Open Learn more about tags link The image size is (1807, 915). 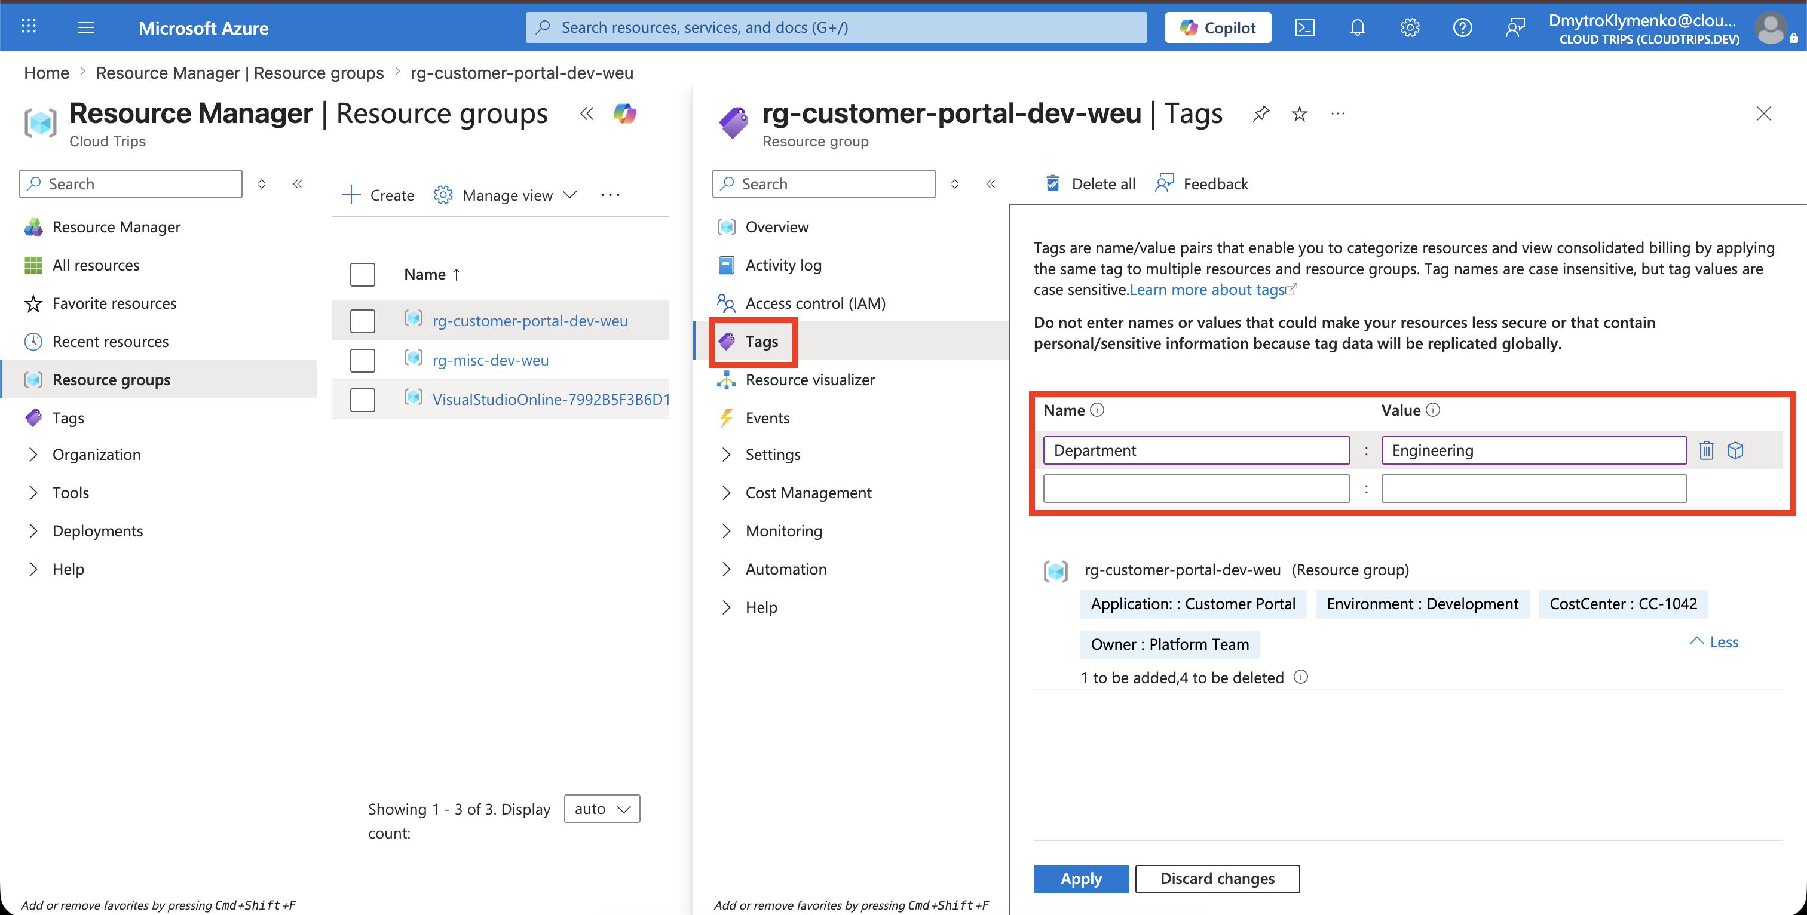(x=1214, y=290)
